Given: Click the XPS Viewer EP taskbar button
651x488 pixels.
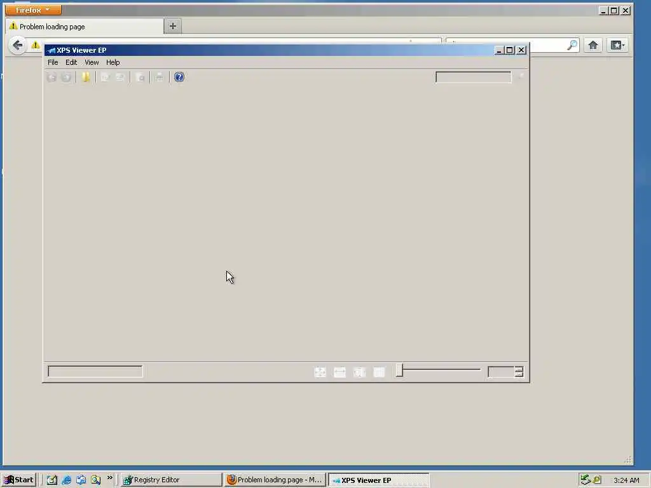Looking at the screenshot, I should coord(379,480).
